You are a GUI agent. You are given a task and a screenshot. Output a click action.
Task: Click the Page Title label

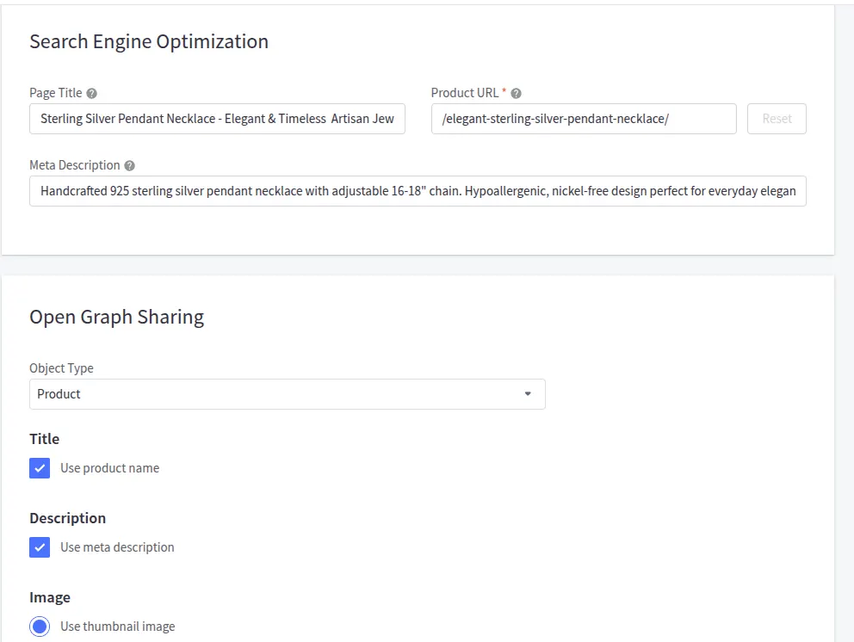pyautogui.click(x=56, y=93)
